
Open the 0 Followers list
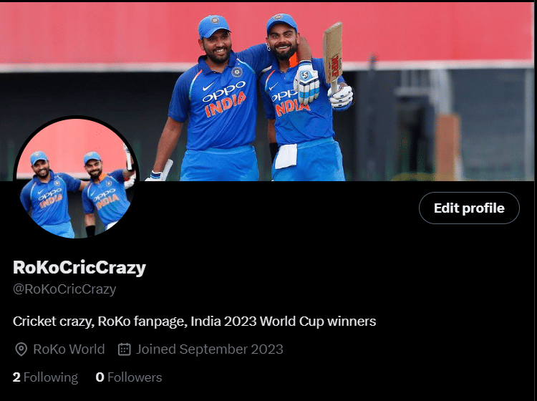(x=129, y=377)
